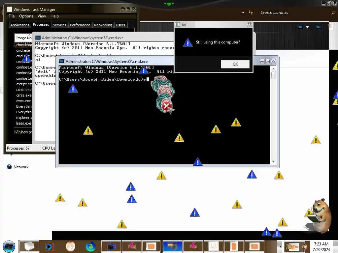Click the scroll down arrow in front cmd window
338x253 pixels.
(273, 162)
